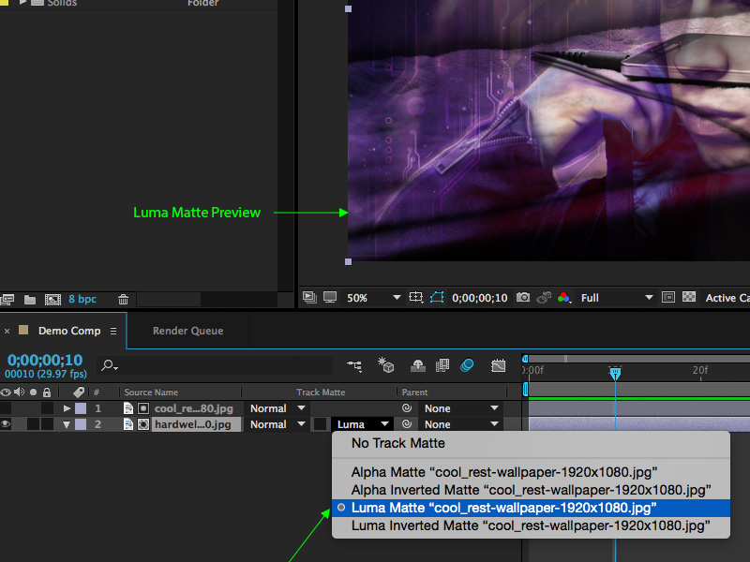This screenshot has width=750, height=562.
Task: Enable Frame Blending for all layers
Action: tap(442, 365)
